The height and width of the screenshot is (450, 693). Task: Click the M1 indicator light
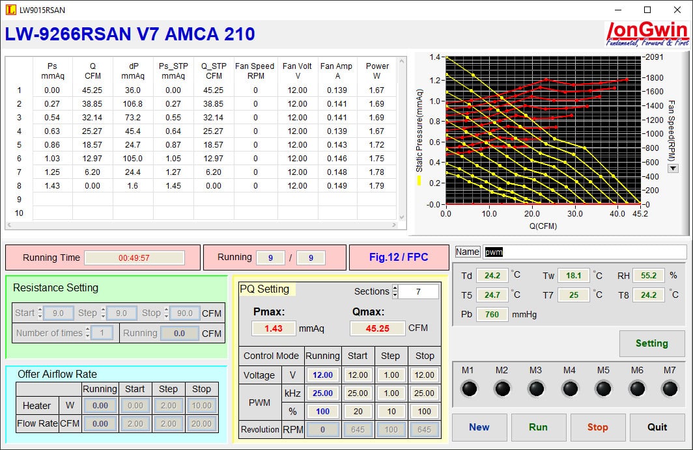click(x=468, y=388)
